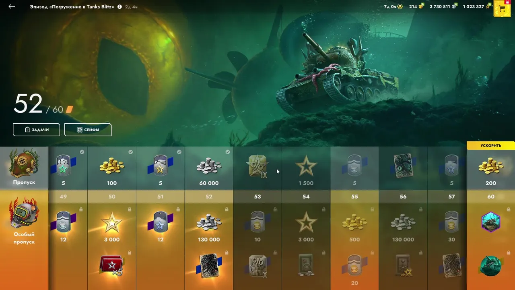Image resolution: width=515 pixels, height=290 pixels.
Task: Click the level 53 number label
Action: pos(257,197)
